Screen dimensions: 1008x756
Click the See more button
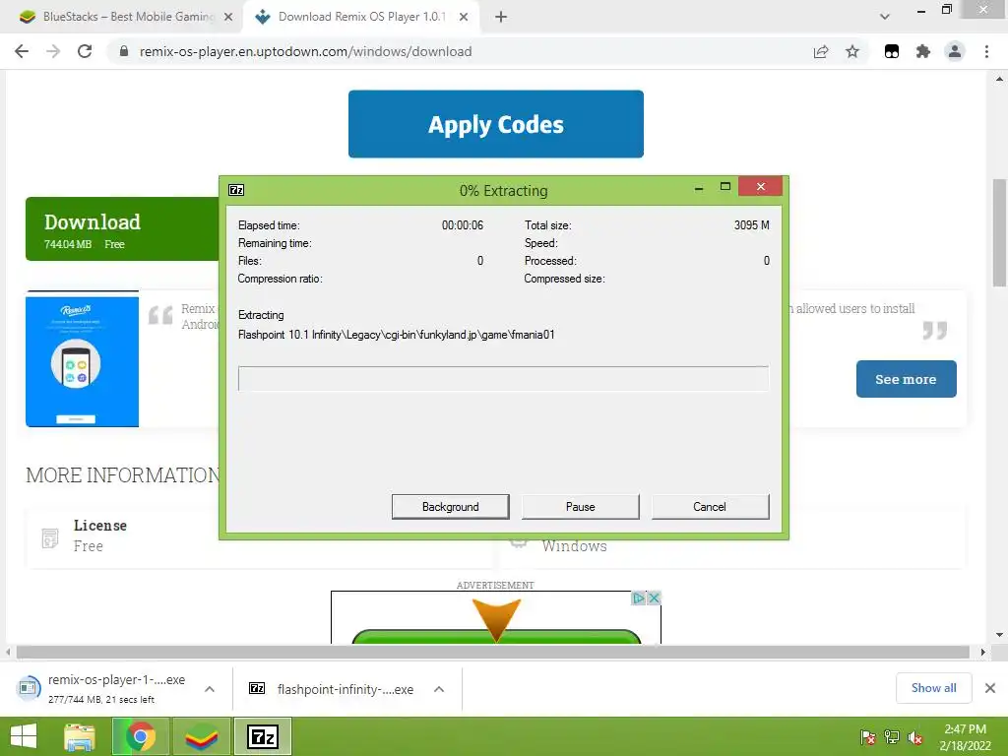point(906,379)
